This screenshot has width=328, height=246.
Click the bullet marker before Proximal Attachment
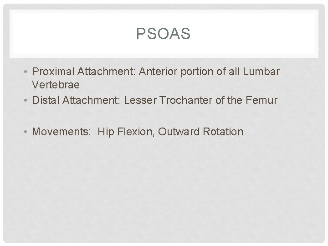click(x=26, y=72)
